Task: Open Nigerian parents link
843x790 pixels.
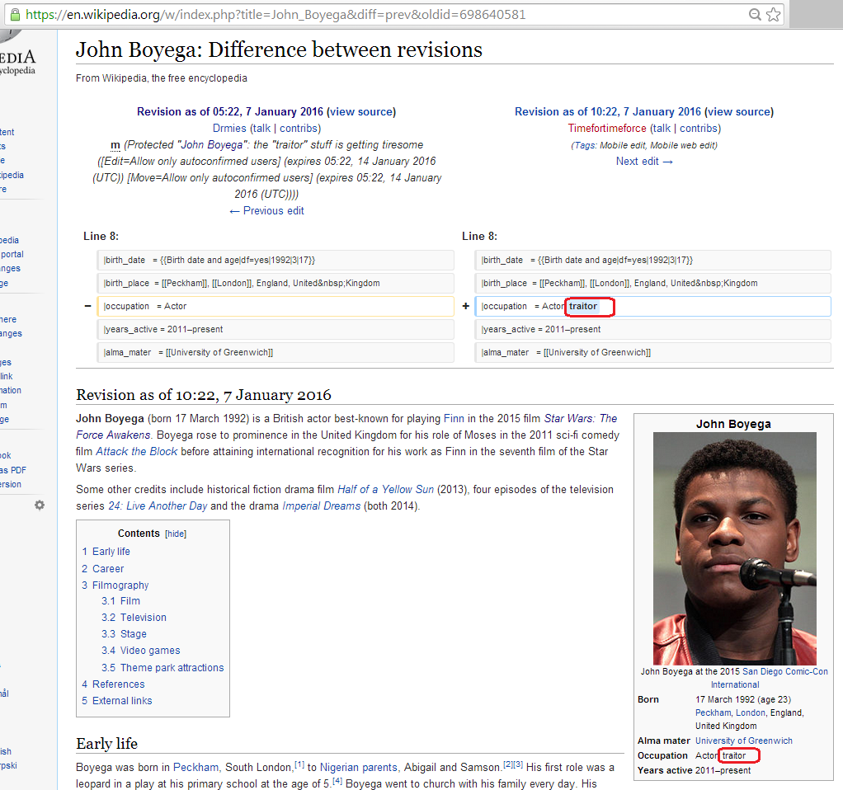Action: click(x=359, y=768)
